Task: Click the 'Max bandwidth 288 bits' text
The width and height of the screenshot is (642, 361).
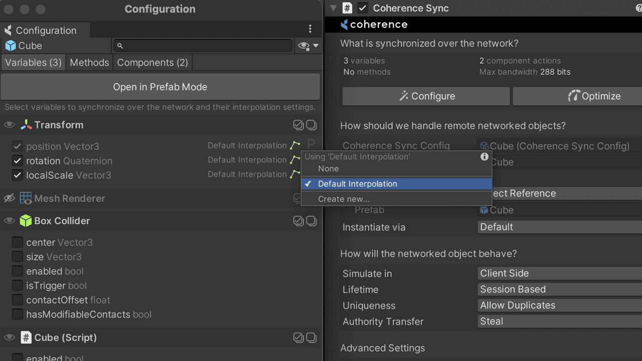Action: [525, 72]
